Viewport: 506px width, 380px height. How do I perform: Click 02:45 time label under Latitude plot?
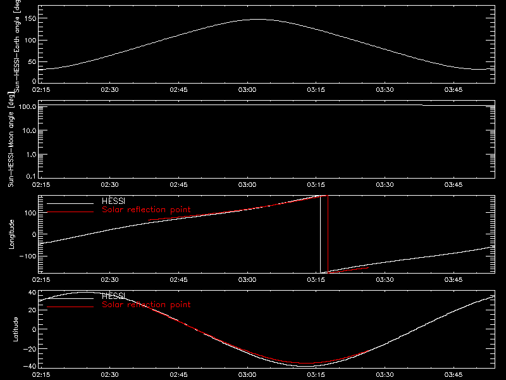pyautogui.click(x=178, y=375)
